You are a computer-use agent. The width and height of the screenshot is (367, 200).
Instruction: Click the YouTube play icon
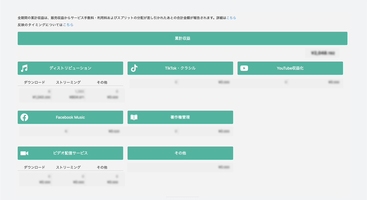point(244,68)
